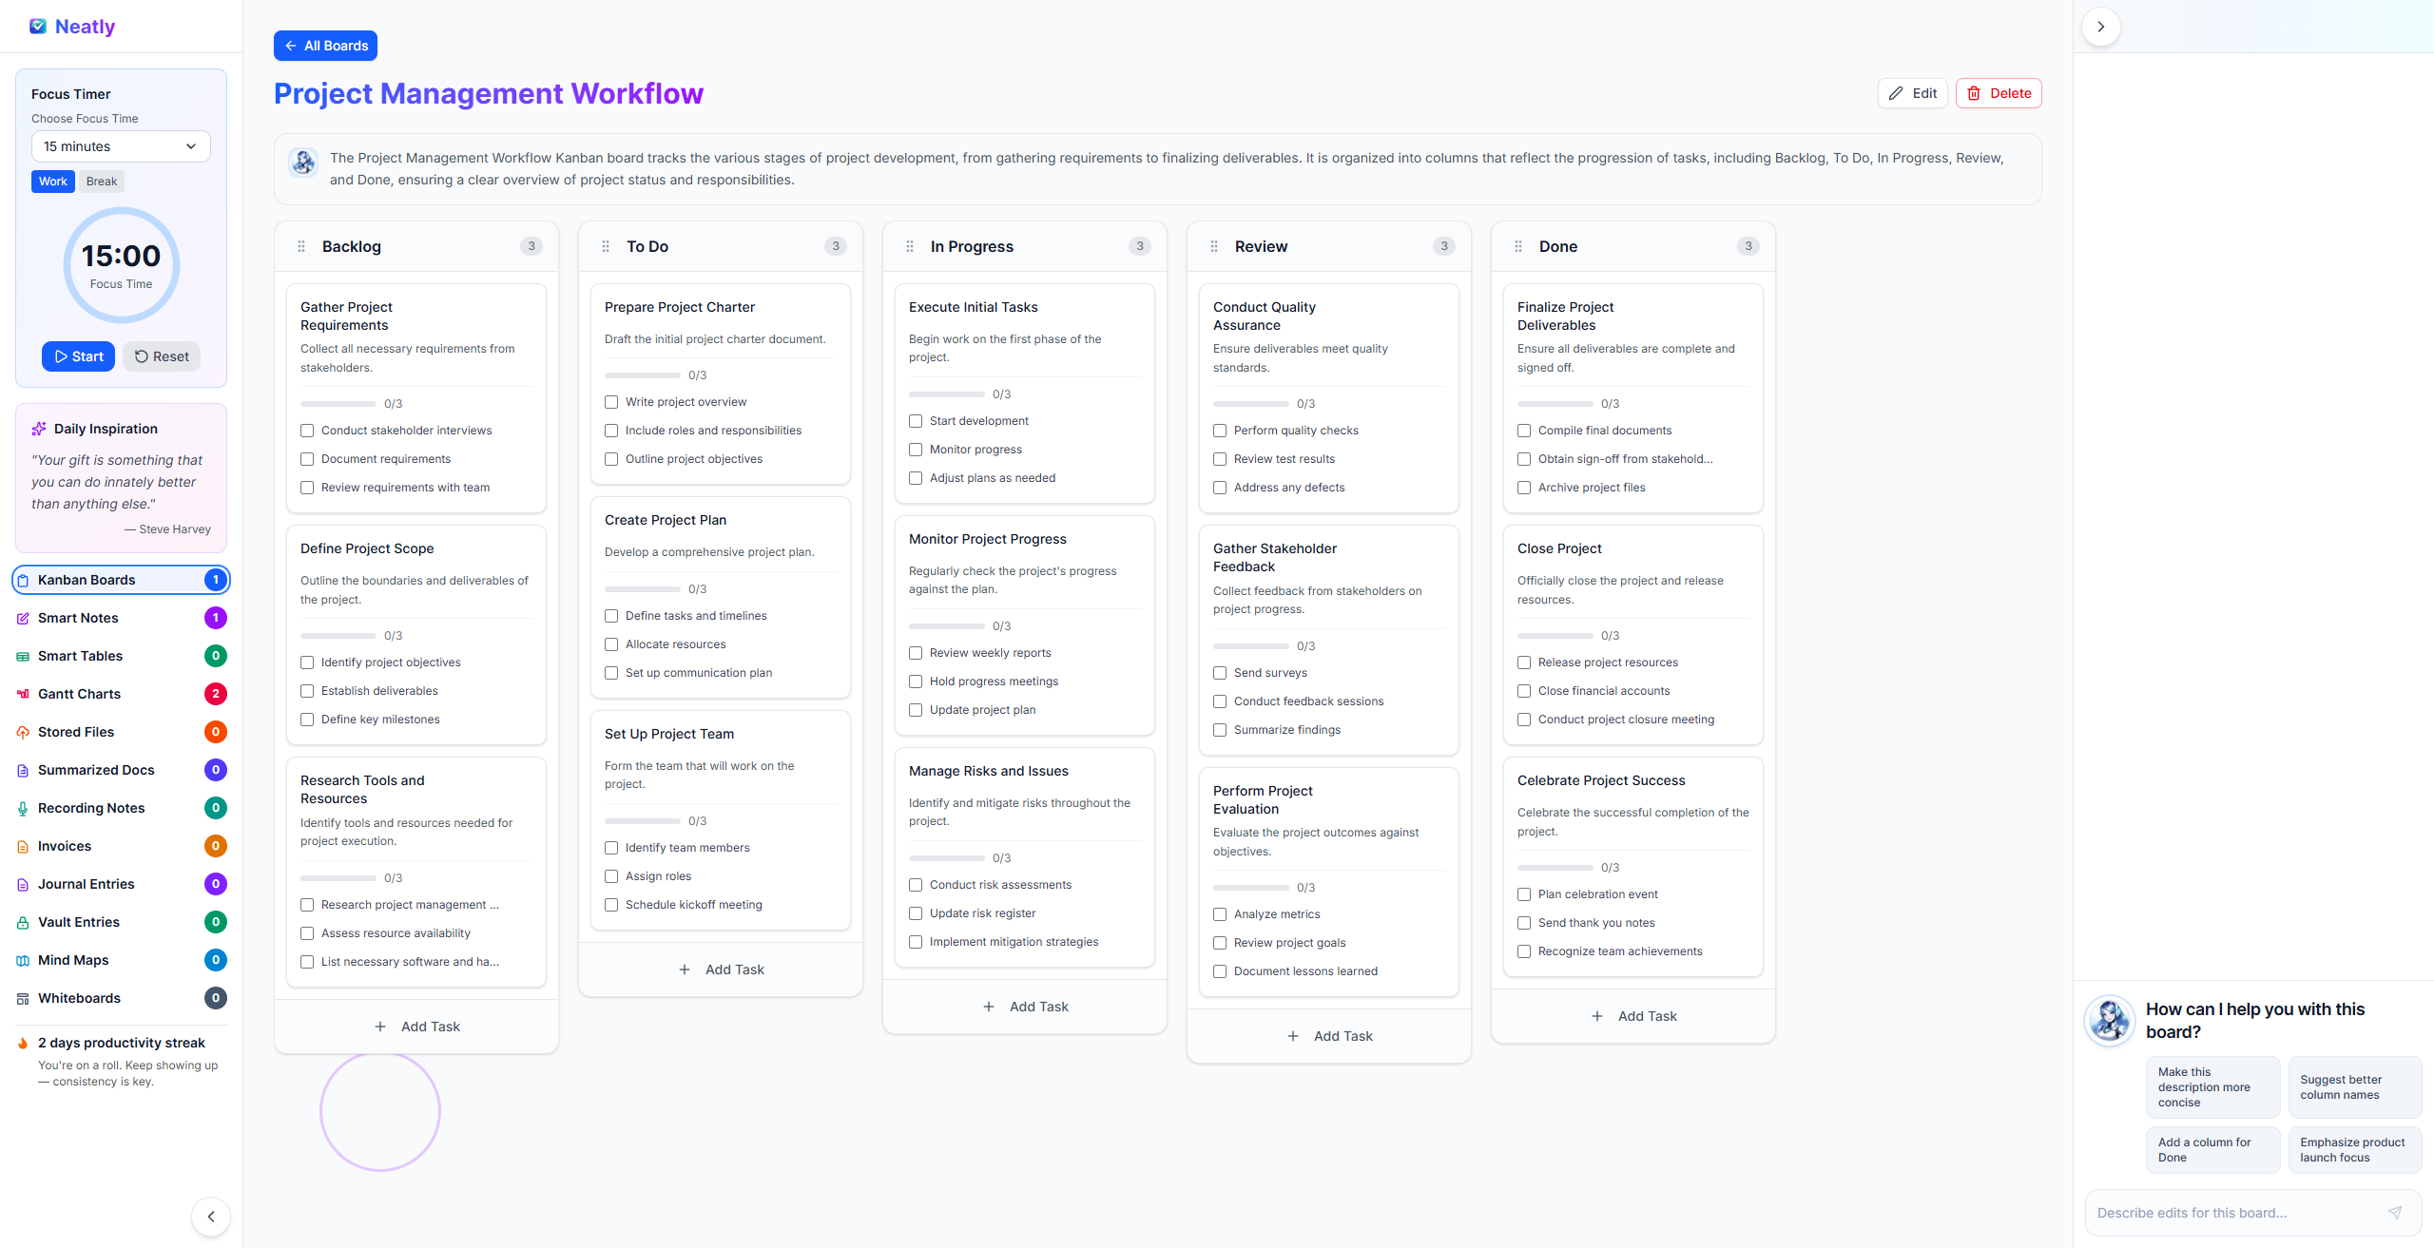Open Recording Notes via its microphone icon
This screenshot has height=1248, width=2434.
[x=22, y=807]
